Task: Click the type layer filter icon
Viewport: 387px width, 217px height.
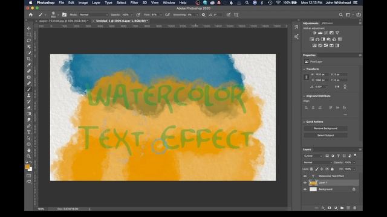Action: (339, 156)
